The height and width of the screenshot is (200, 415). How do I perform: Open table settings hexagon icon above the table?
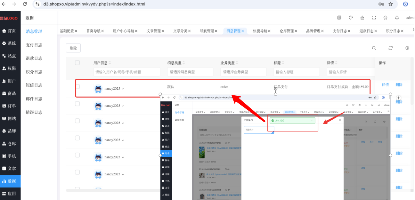tap(407, 48)
